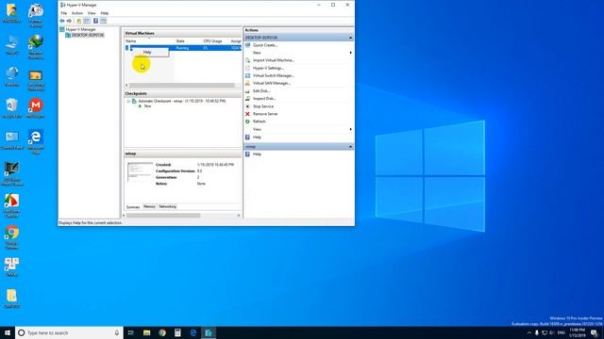Show hidden system tray icons chevron
Image resolution: width=604 pixels, height=339 pixels.
pos(528,332)
